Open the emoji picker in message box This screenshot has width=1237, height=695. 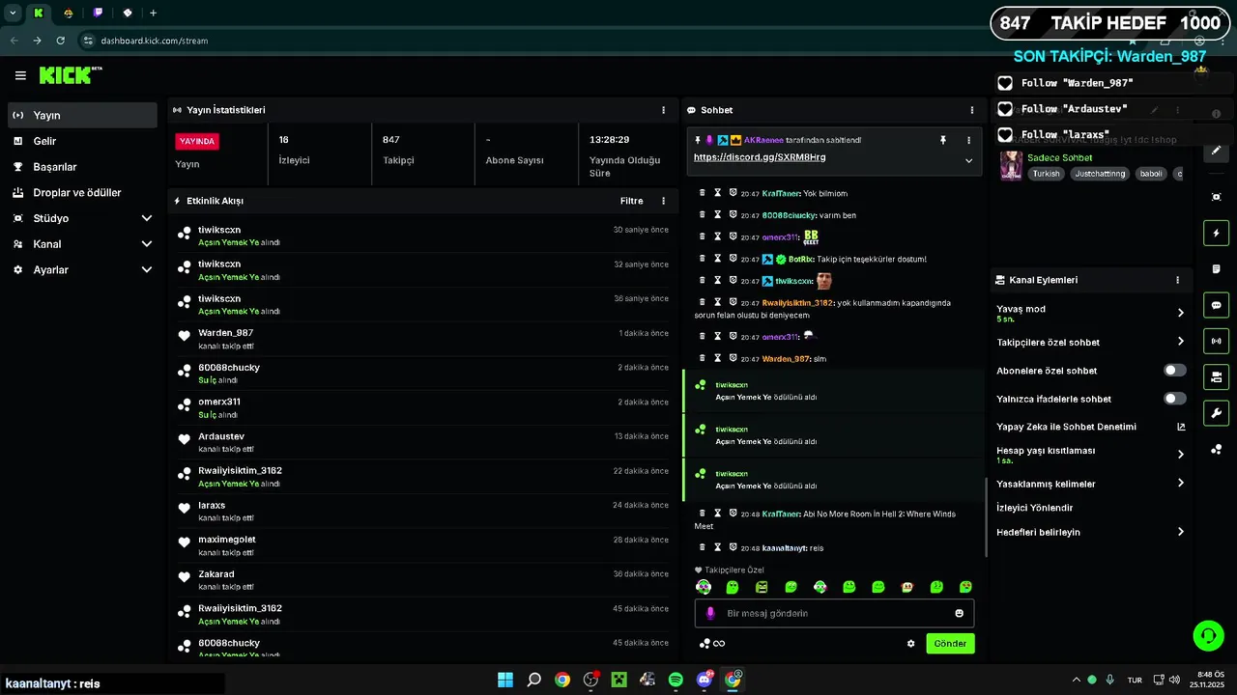tap(959, 613)
